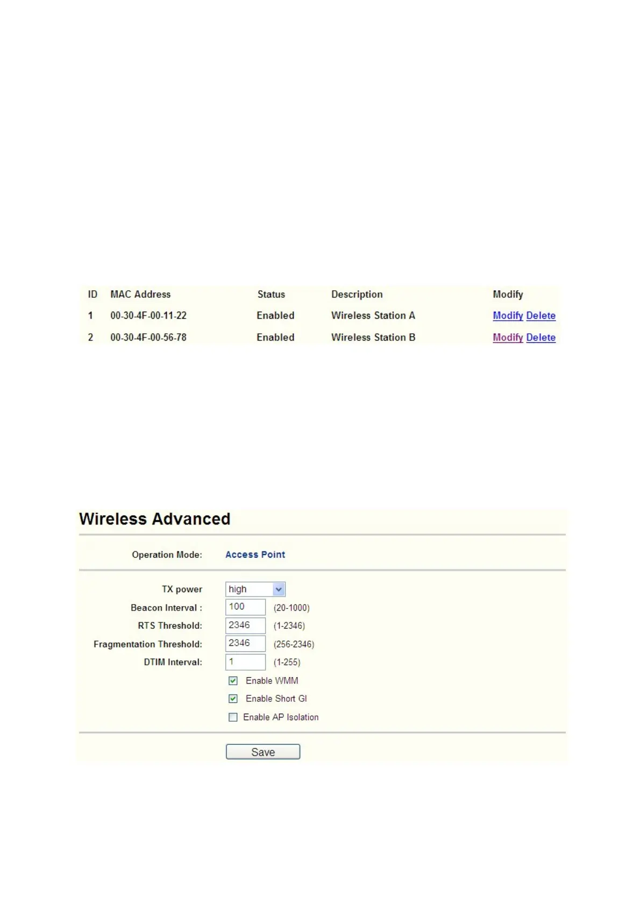This screenshot has width=640, height=905.
Task: Click the Wireless Advanced heading
Action: pos(155,519)
